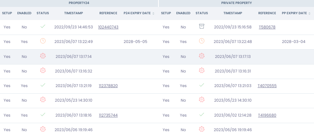The width and height of the screenshot is (314, 137).
Task: Click red gear status icon at 13:17:14
Action: pos(43,56)
